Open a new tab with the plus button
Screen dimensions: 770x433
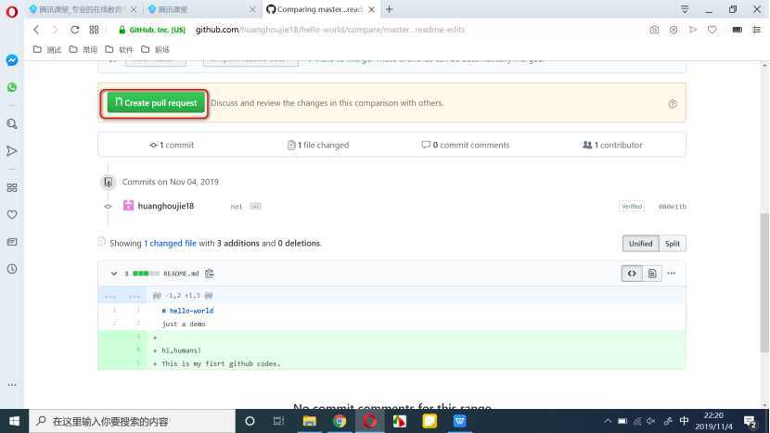pyautogui.click(x=390, y=9)
